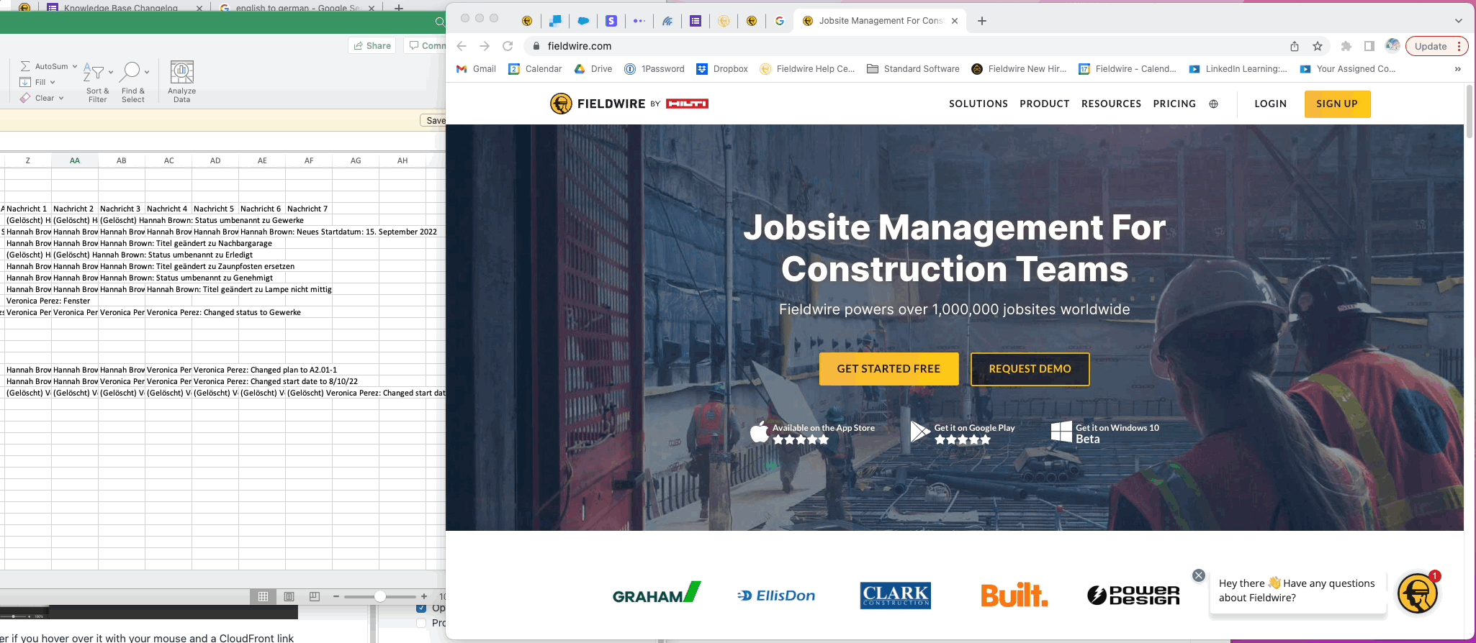
Task: Bookmark this page with the star icon
Action: [x=1318, y=46]
